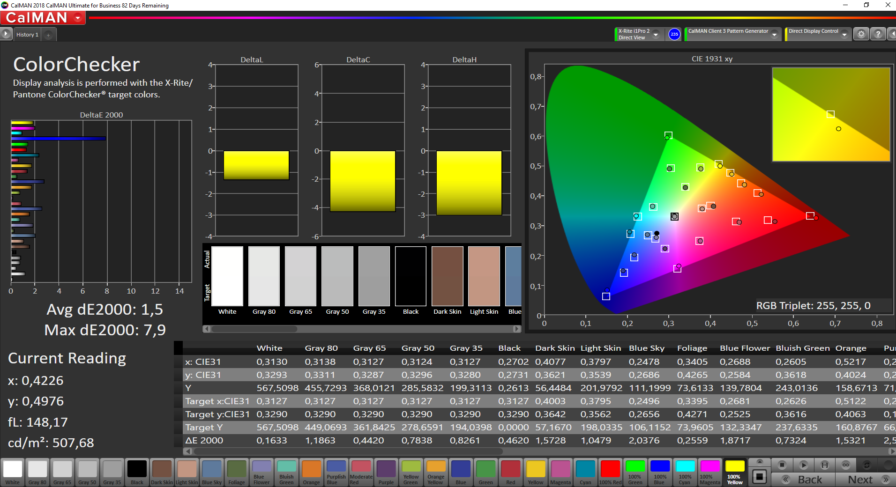Click the play arrow beside the History tab
This screenshot has width=896, height=487.
tap(6, 34)
